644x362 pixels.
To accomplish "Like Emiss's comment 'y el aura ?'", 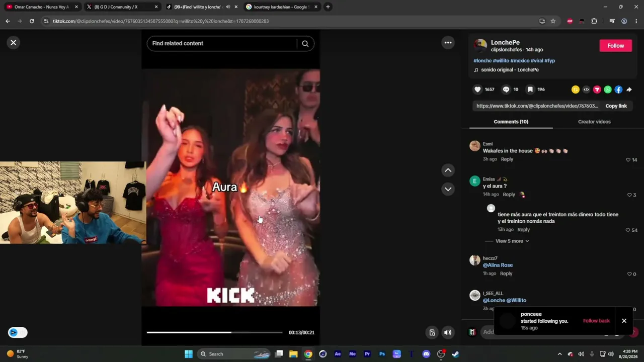I will click(629, 195).
